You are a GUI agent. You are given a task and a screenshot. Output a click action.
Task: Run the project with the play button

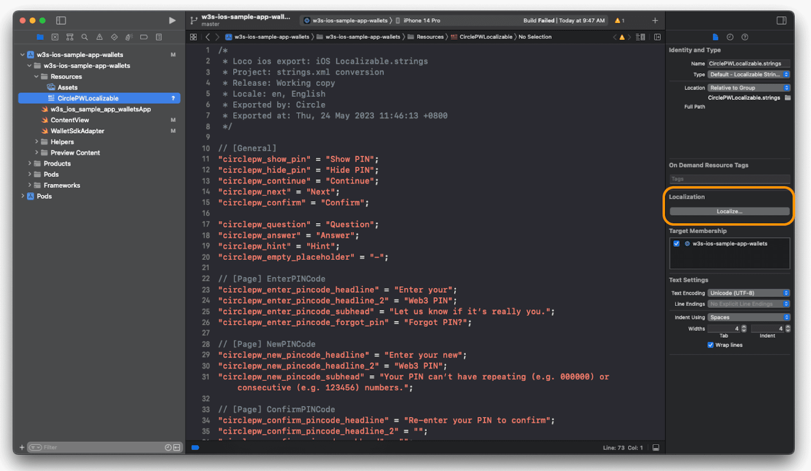172,20
